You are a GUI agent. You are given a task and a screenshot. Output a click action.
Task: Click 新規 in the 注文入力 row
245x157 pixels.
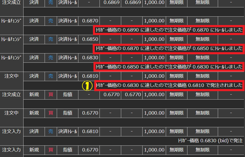(x=34, y=150)
